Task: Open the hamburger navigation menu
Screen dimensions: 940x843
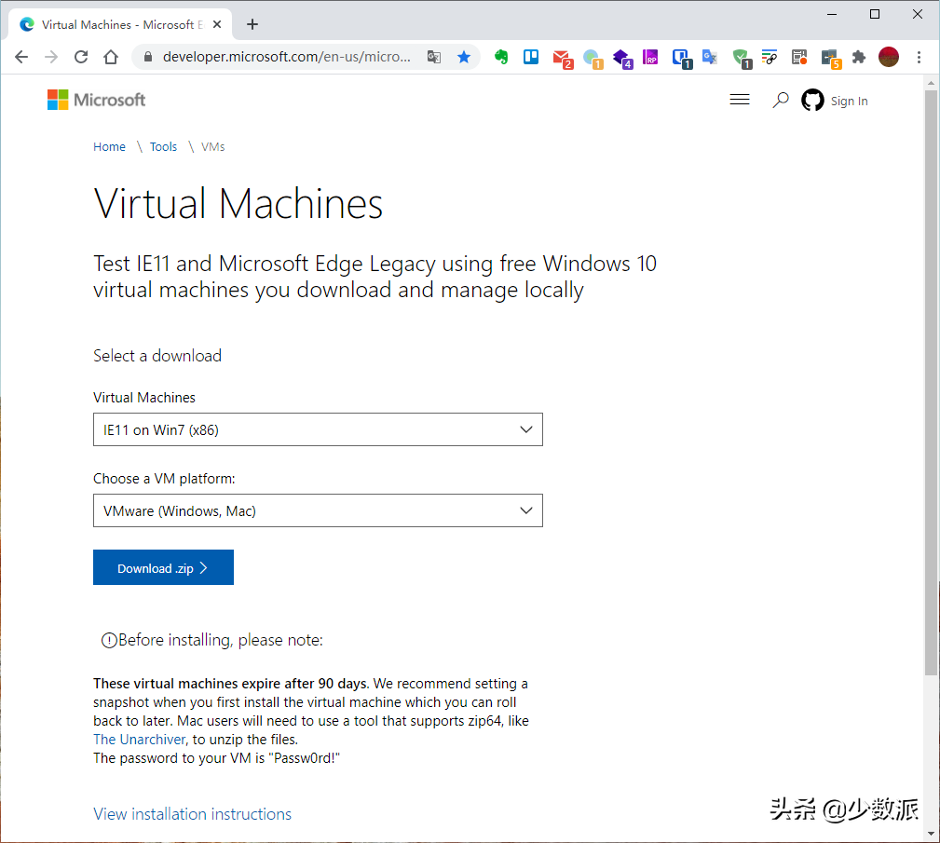Action: tap(740, 100)
